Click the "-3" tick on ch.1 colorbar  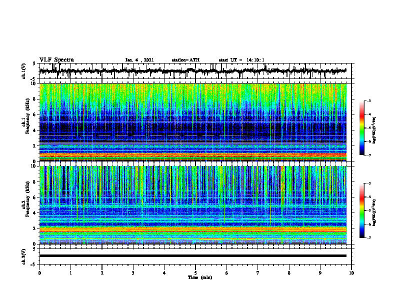click(x=368, y=100)
